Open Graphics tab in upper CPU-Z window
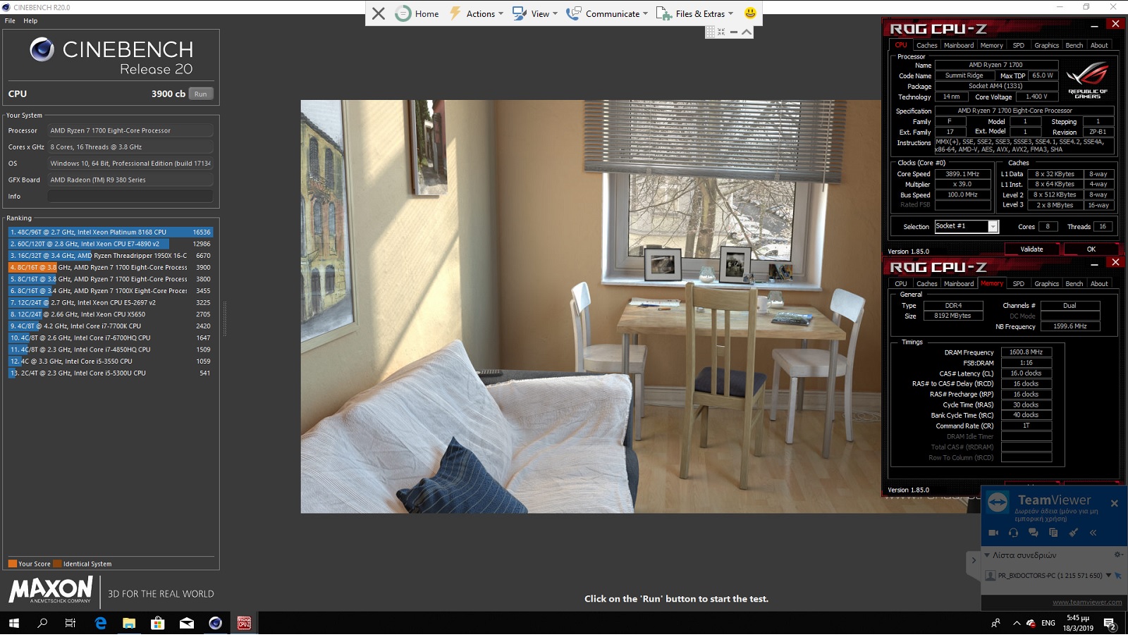Viewport: 1128px width, 637px height. 1046,45
